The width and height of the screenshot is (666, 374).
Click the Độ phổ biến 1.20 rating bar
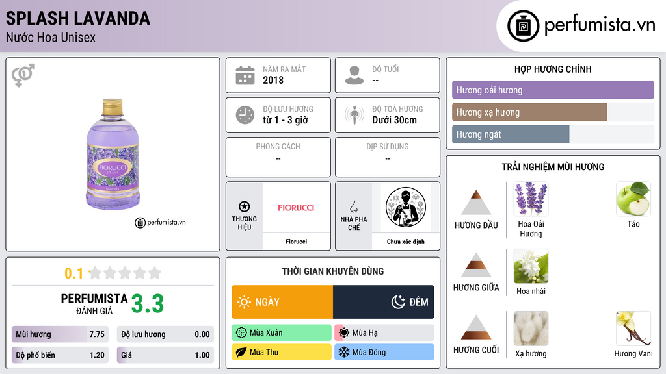[60, 355]
